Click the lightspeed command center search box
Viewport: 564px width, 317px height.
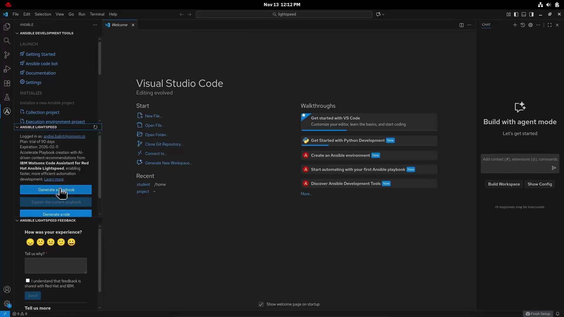click(284, 14)
